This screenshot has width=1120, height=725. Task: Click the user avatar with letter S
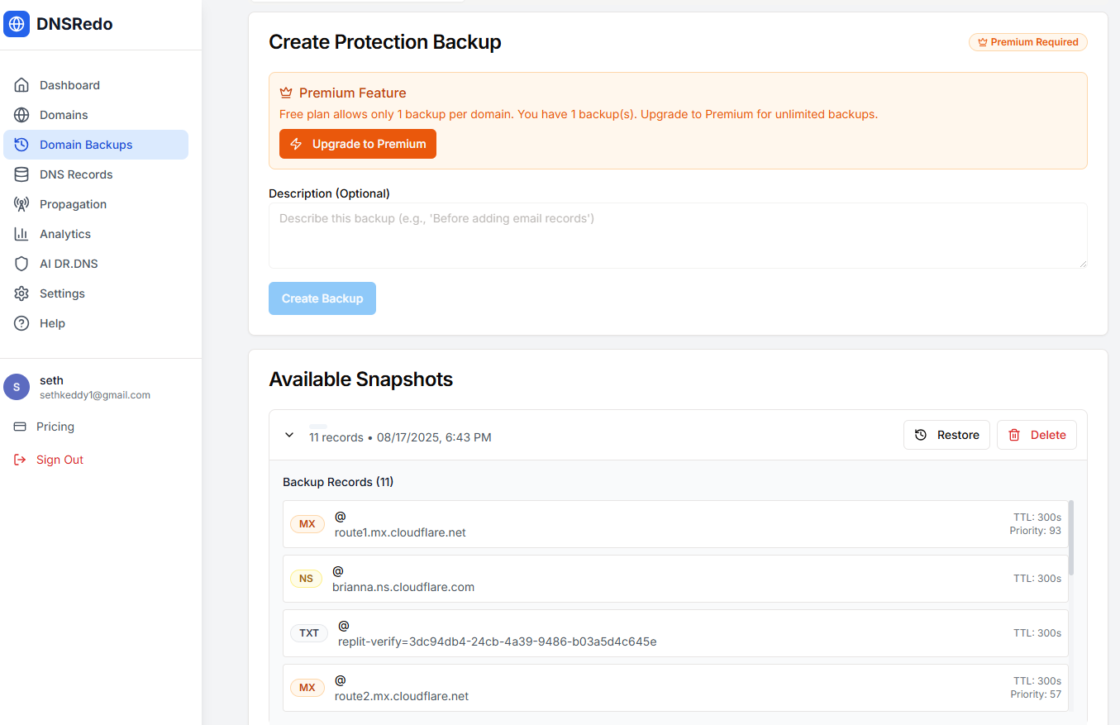[17, 387]
